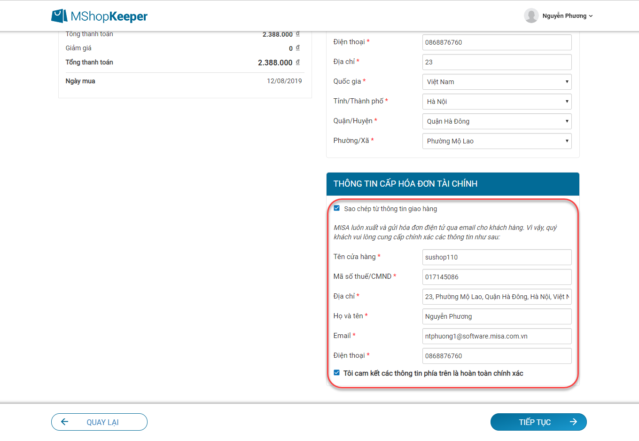Click the Email field with ntphuong1 address
The height and width of the screenshot is (441, 639).
497,336
